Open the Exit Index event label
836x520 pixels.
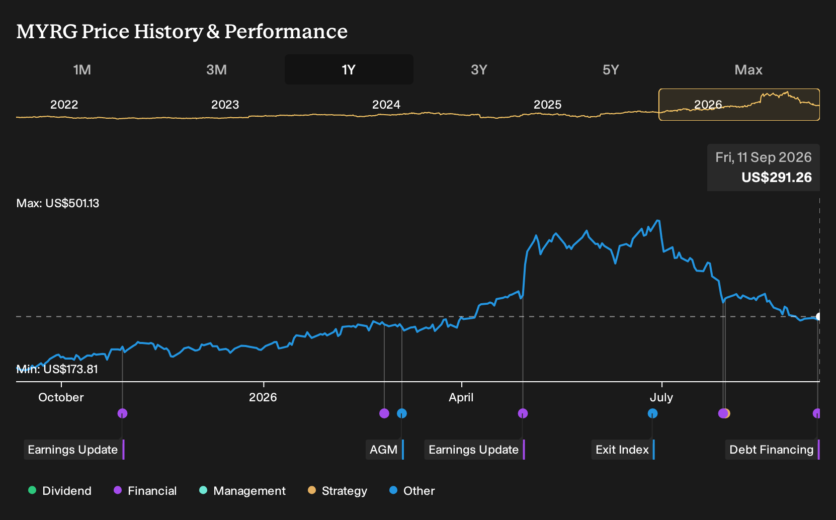pos(623,450)
